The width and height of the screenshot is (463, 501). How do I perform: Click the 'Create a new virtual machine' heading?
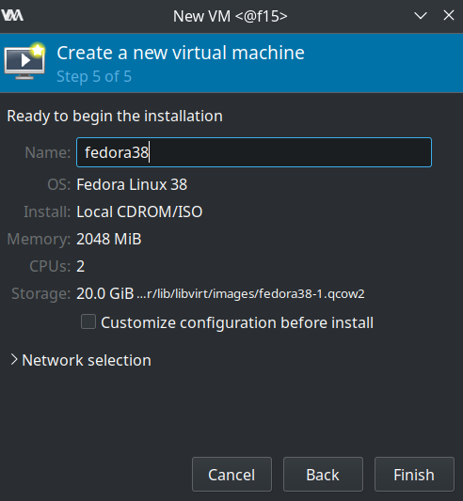click(181, 53)
